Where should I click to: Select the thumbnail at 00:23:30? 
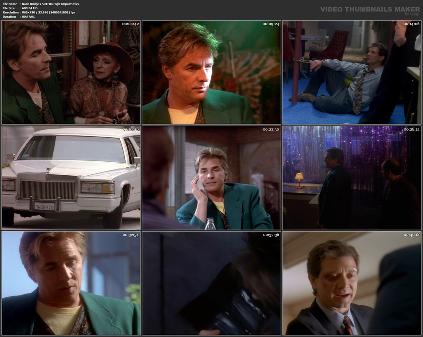212,178
